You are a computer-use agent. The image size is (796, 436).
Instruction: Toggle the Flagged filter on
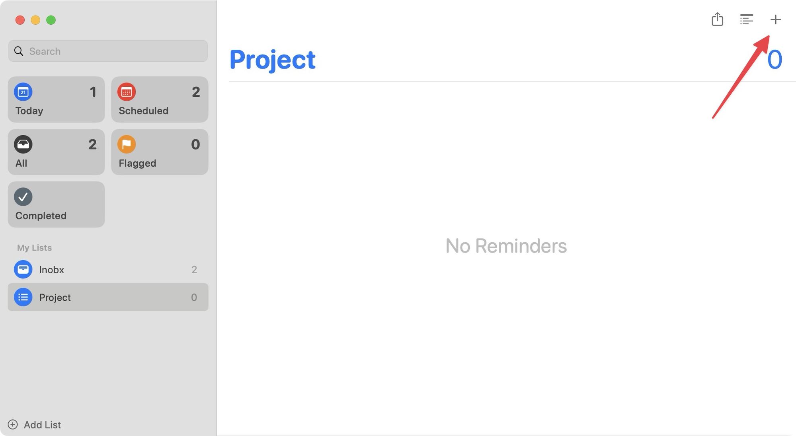160,152
